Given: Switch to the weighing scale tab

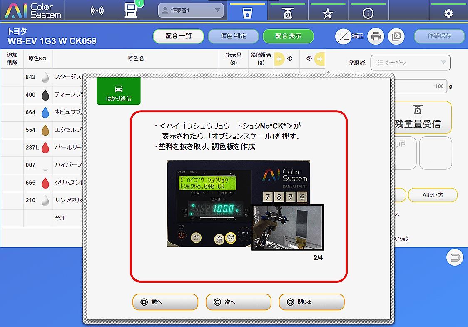Looking at the screenshot, I should click(288, 13).
